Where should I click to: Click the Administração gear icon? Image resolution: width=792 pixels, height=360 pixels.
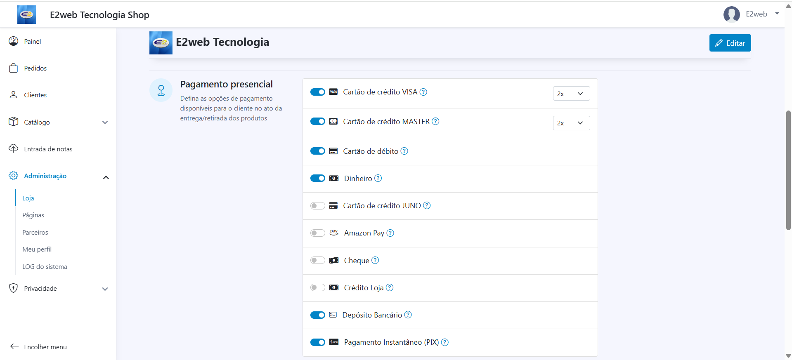tap(14, 176)
